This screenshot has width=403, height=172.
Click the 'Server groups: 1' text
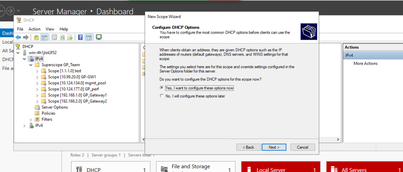click(x=106, y=155)
